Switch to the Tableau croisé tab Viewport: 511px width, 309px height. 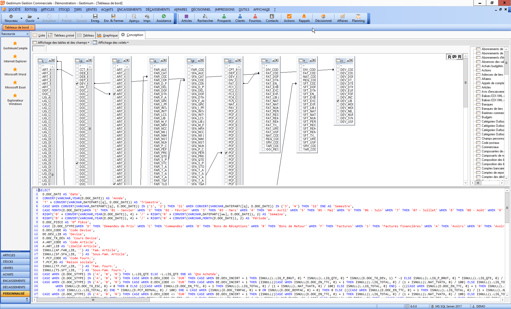tap(61, 35)
